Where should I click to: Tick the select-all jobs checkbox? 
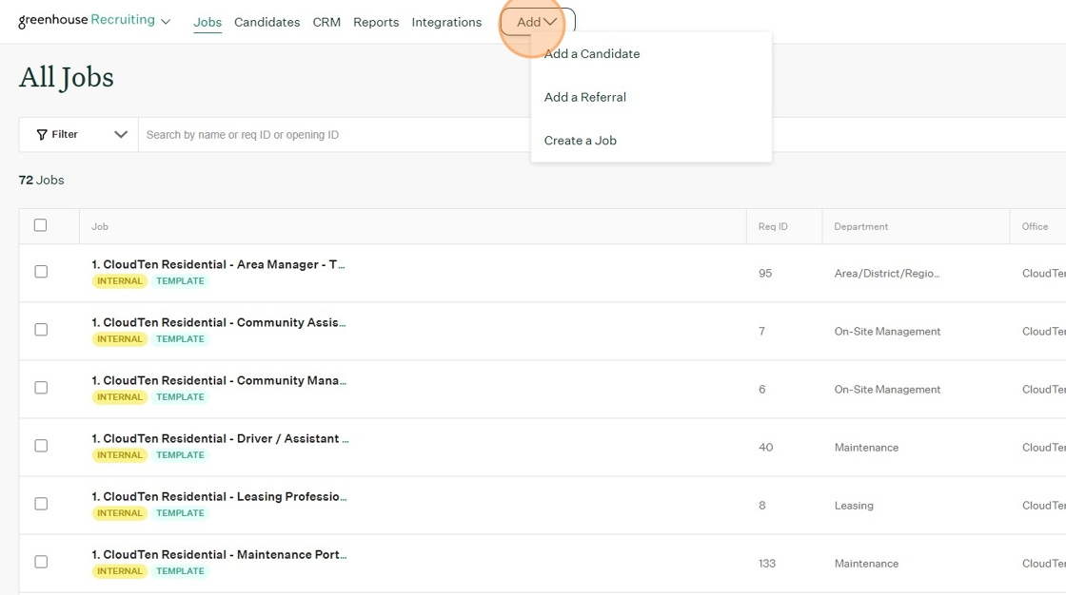(x=41, y=225)
